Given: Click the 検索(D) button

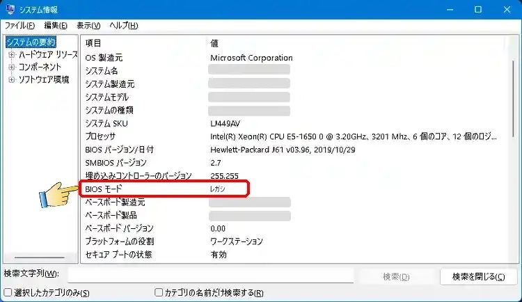Looking at the screenshot, I should tap(396, 276).
